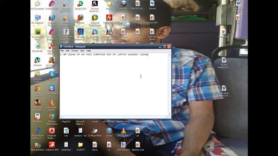Select the MAGIX Movie Edit Pro icon
This screenshot has width=278, height=156.
point(37,133)
